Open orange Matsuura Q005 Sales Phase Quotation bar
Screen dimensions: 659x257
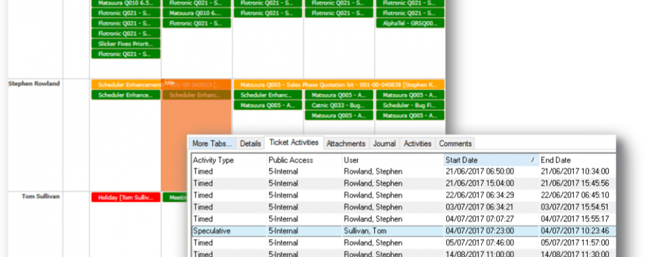pos(339,84)
